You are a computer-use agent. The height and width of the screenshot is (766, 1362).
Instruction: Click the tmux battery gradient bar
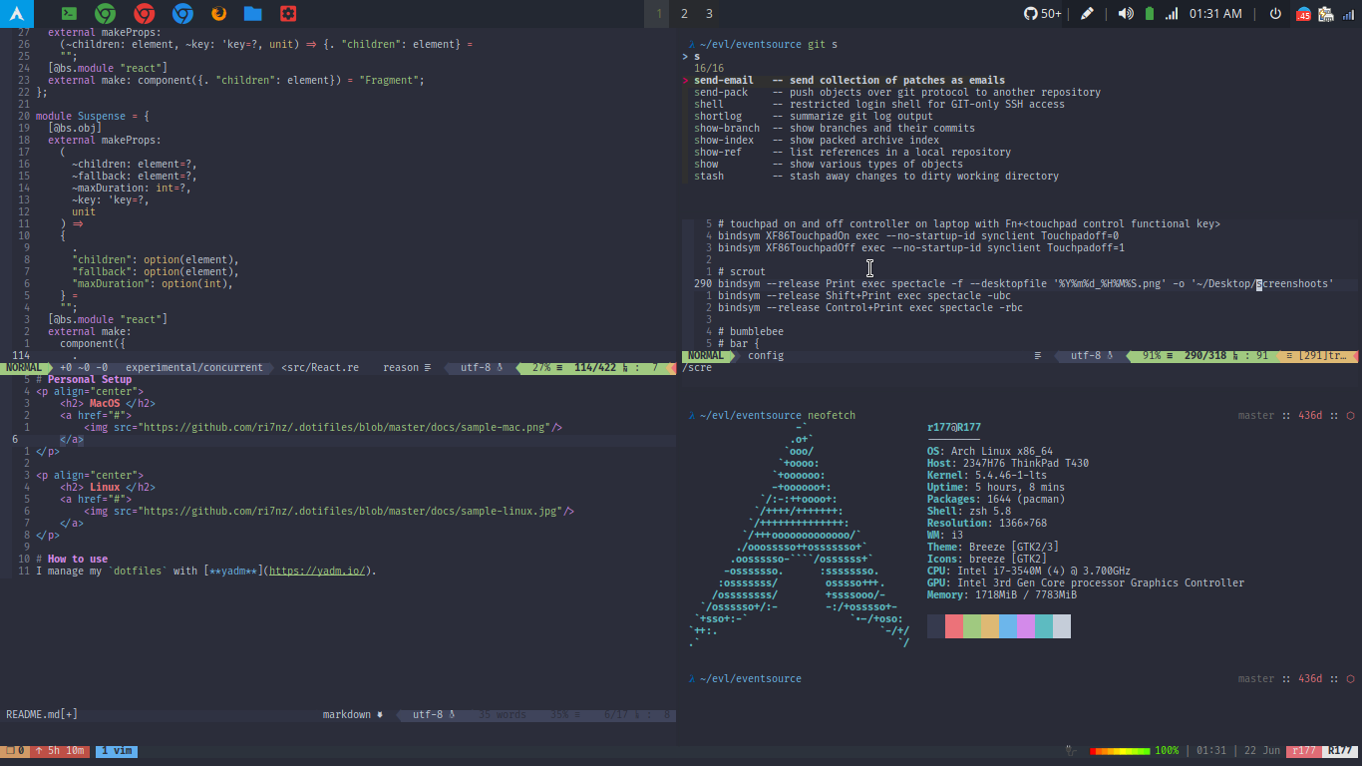point(1120,750)
